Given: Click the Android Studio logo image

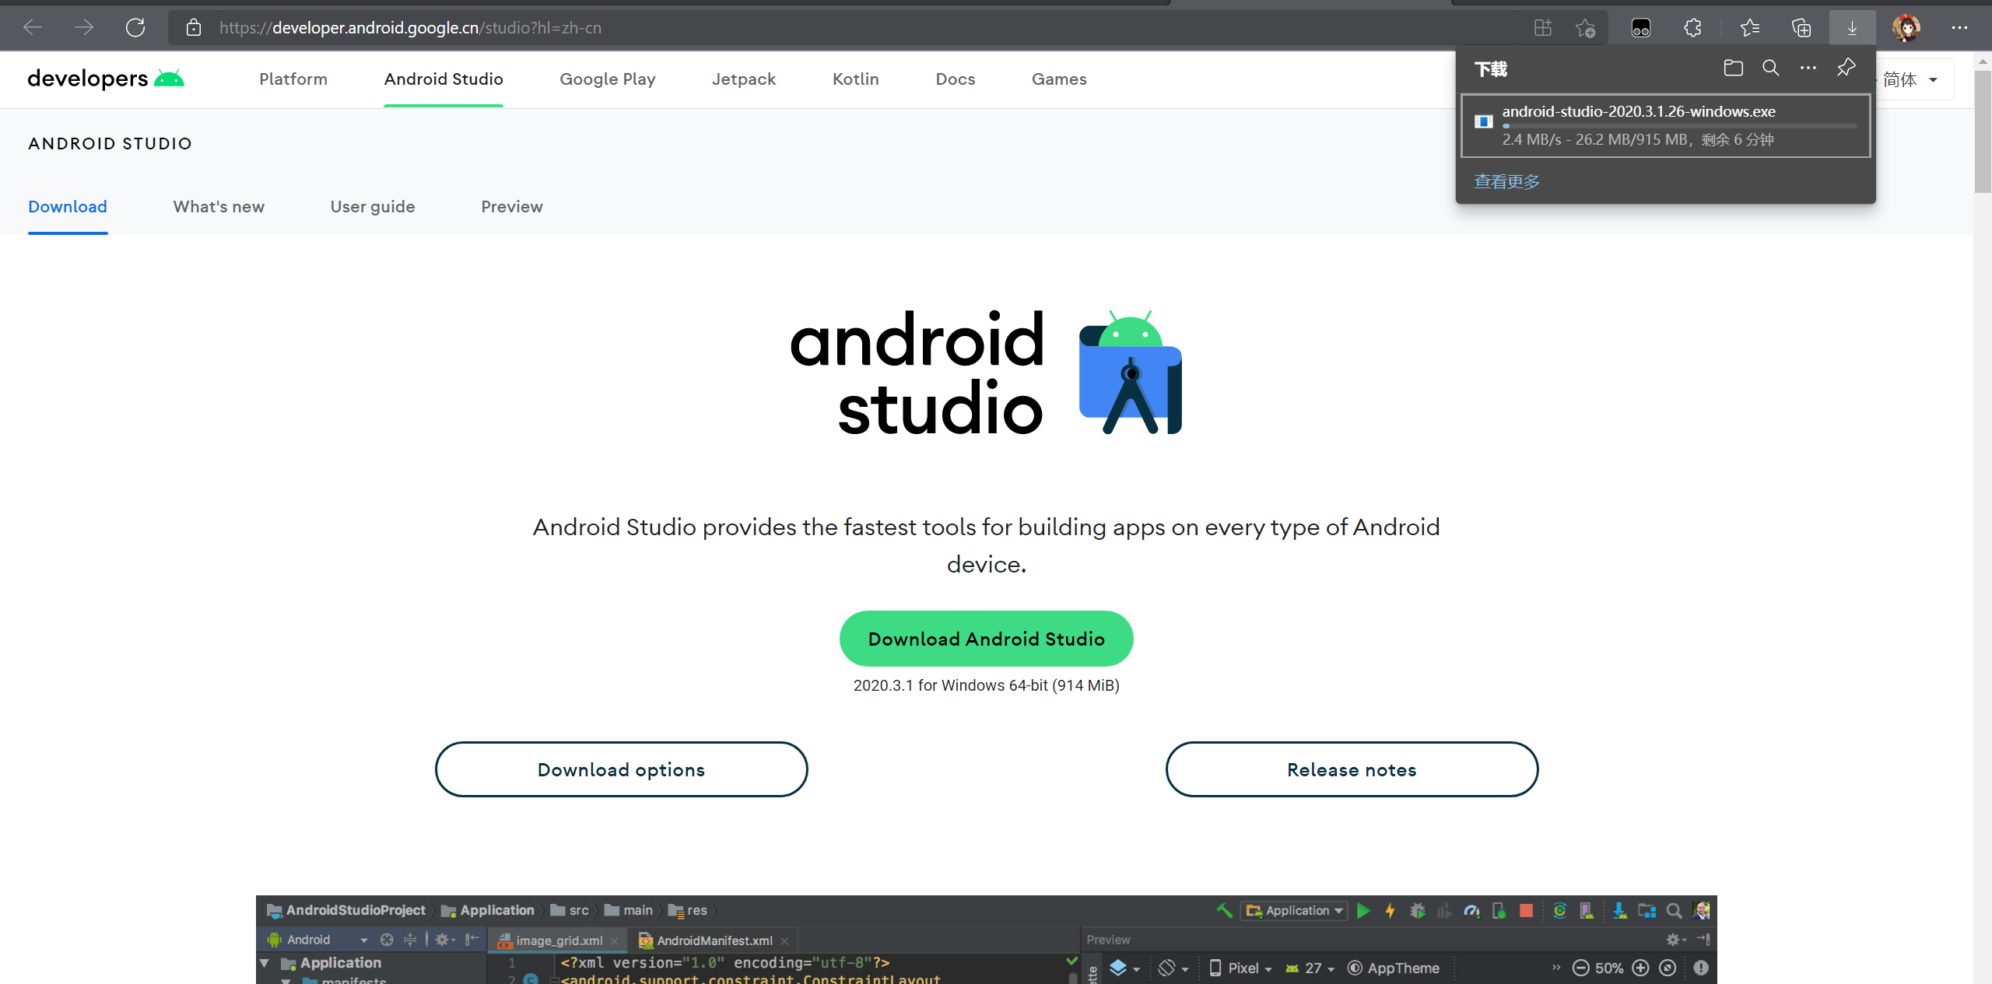Looking at the screenshot, I should pyautogui.click(x=986, y=372).
